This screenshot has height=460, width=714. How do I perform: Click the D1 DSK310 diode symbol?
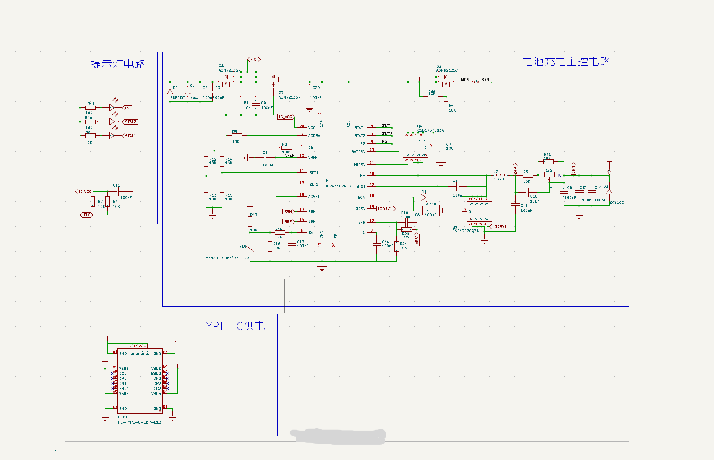point(423,198)
